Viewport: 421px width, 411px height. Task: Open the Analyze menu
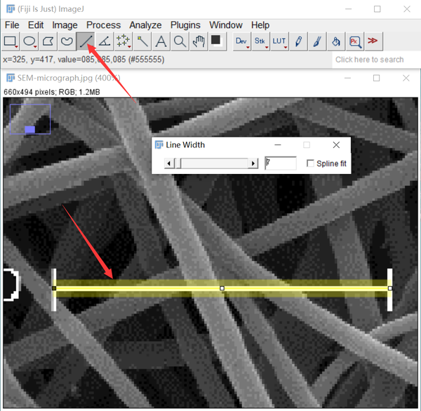145,25
